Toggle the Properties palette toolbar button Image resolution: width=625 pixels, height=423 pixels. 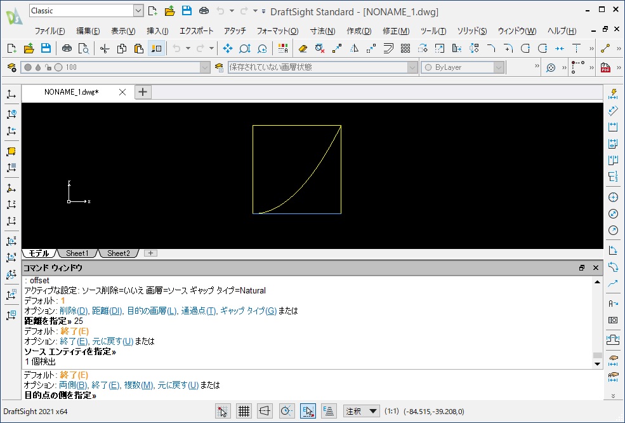point(157,49)
